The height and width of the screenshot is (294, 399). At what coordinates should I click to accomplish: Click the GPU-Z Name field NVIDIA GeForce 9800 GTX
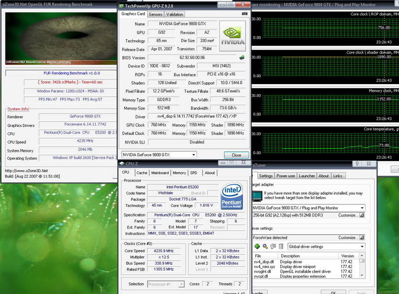[183, 23]
